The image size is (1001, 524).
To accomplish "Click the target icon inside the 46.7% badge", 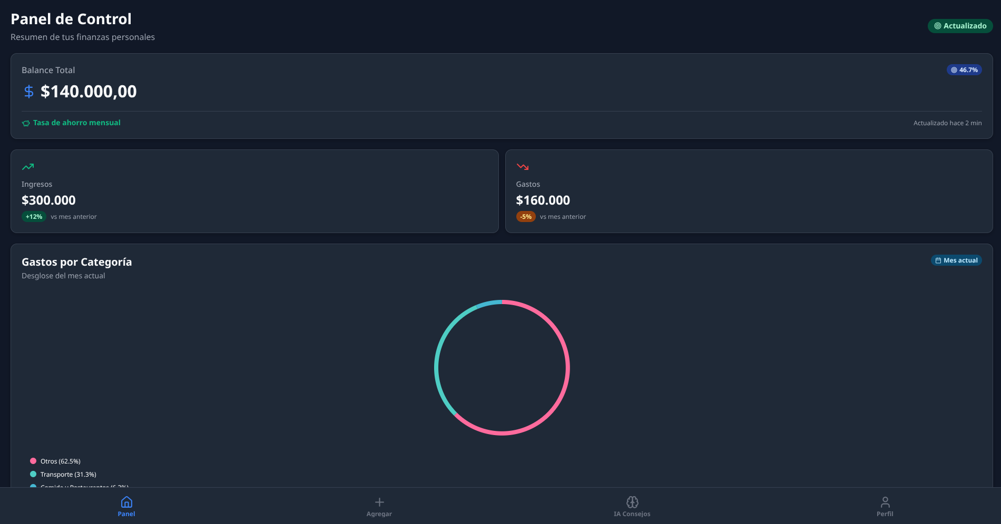I will coord(954,69).
